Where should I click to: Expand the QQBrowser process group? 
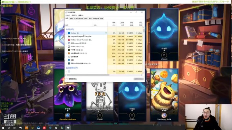(66, 43)
